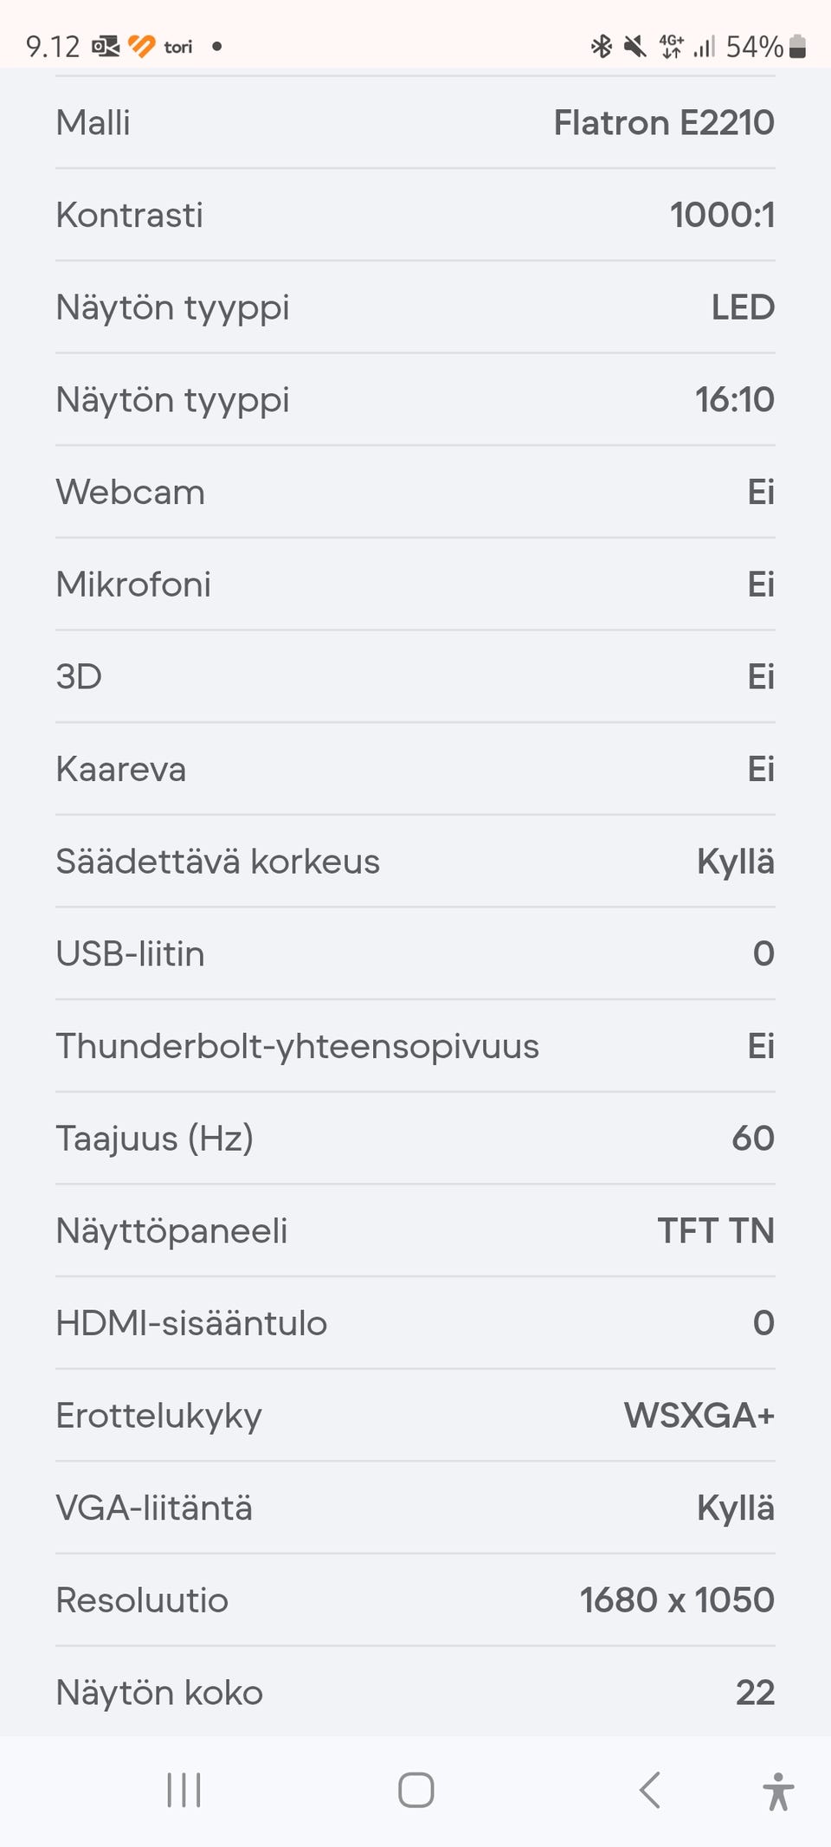The width and height of the screenshot is (831, 1847).
Task: Tap the Erottelukyky WSXGA+ row
Action: [415, 1416]
